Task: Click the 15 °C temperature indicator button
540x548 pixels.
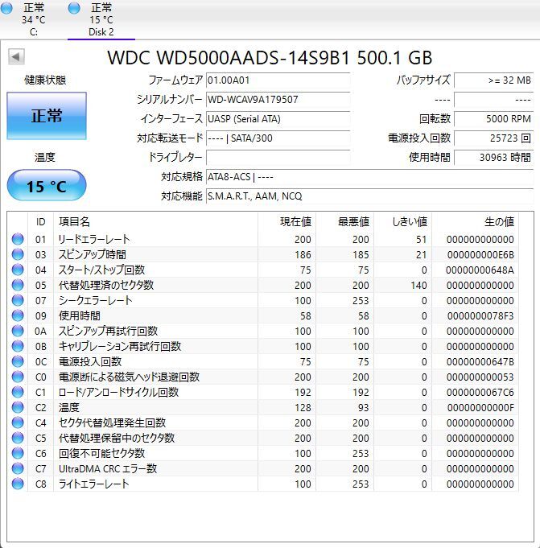Action: pos(47,185)
